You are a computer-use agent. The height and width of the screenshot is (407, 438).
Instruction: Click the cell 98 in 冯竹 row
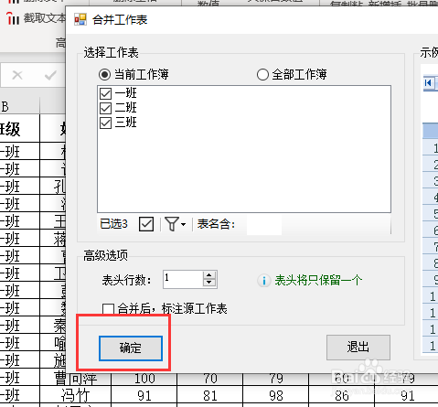[x=276, y=395]
